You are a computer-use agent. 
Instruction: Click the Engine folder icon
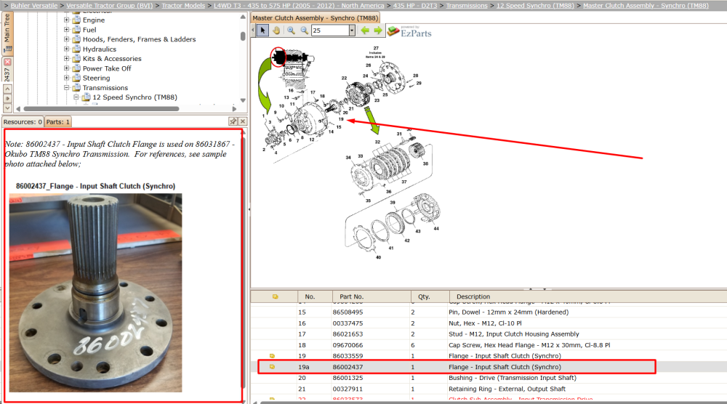tap(76, 20)
